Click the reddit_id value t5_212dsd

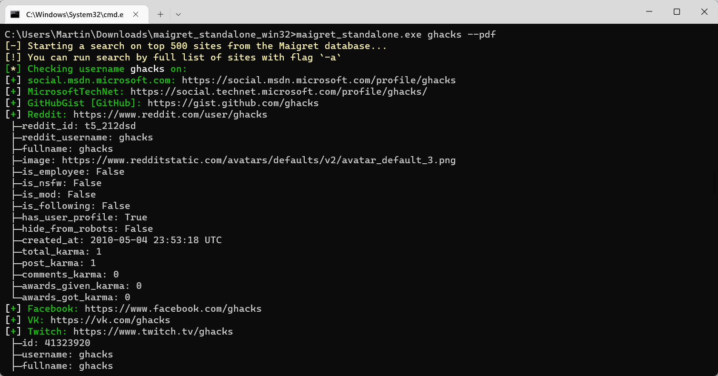click(x=110, y=126)
